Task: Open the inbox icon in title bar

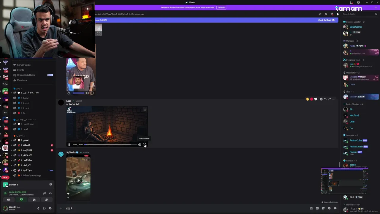Action: coord(352,2)
